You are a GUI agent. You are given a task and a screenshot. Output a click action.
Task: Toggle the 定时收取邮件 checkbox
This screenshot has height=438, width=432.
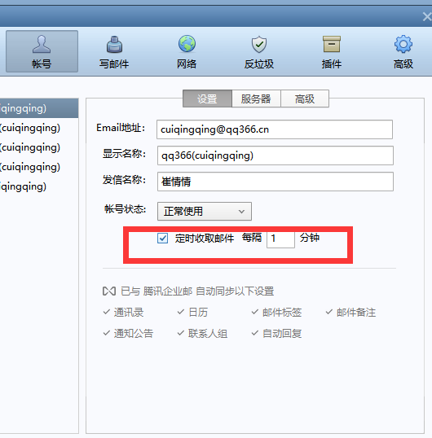tap(162, 239)
